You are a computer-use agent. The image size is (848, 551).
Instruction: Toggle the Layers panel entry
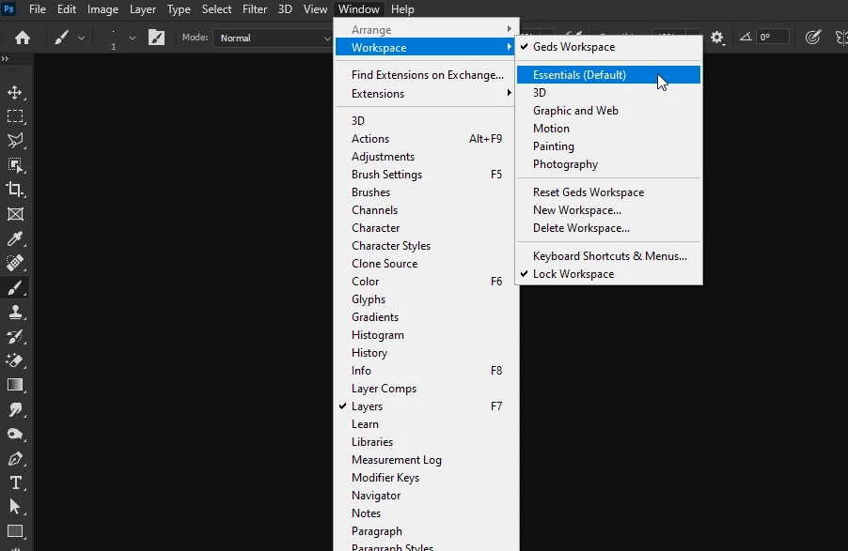click(426, 406)
